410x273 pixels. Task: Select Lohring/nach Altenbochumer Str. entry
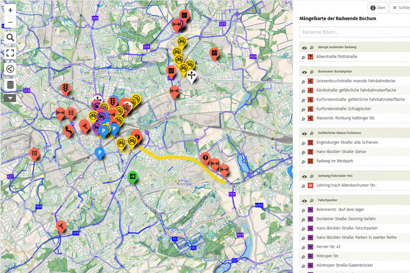coord(346,185)
